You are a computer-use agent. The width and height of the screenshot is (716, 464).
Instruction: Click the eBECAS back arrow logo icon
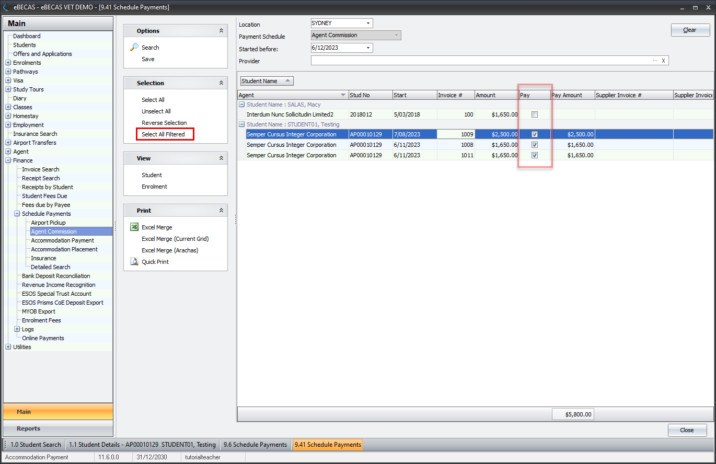click(6, 7)
